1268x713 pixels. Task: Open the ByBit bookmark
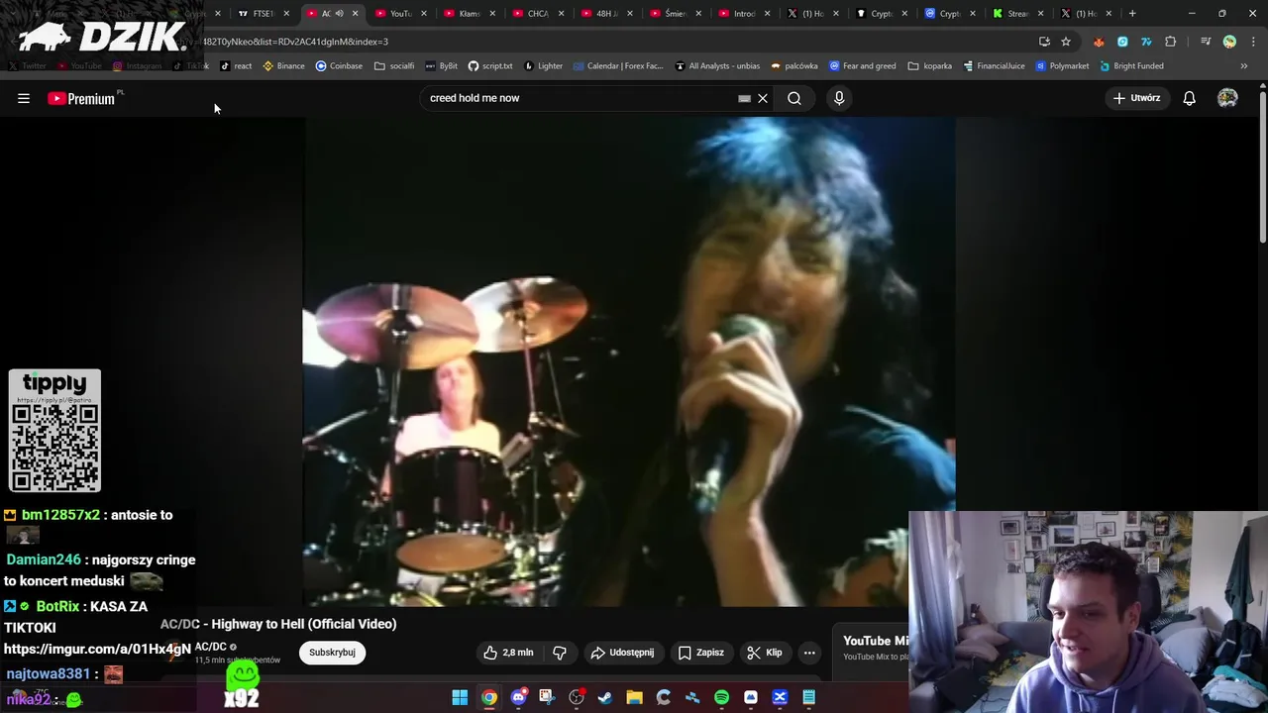[x=441, y=66]
